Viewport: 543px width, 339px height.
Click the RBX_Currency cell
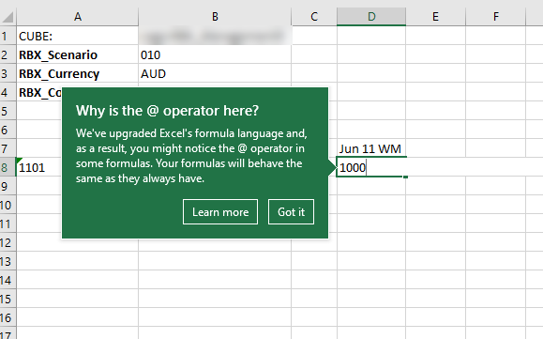(77, 73)
